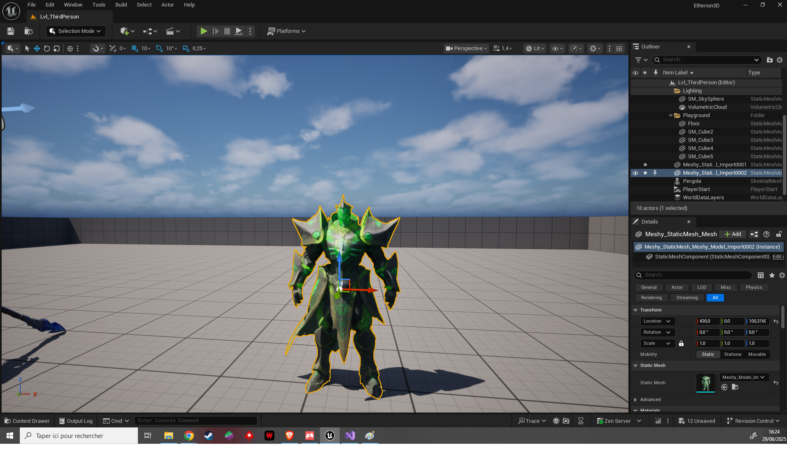Viewport: 787px width, 452px height.
Task: Open the File menu
Action: tap(32, 5)
